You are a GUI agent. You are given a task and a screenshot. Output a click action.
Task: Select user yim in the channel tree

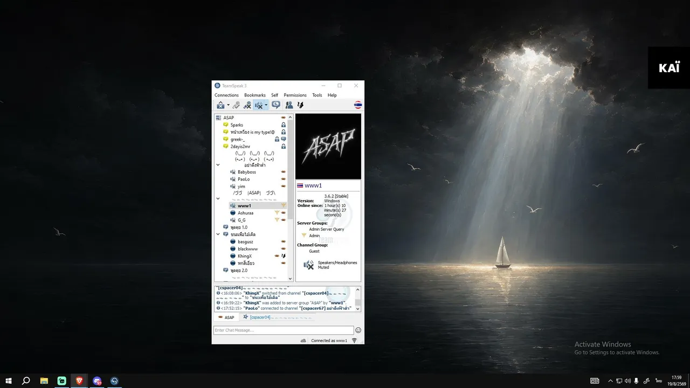pyautogui.click(x=241, y=186)
